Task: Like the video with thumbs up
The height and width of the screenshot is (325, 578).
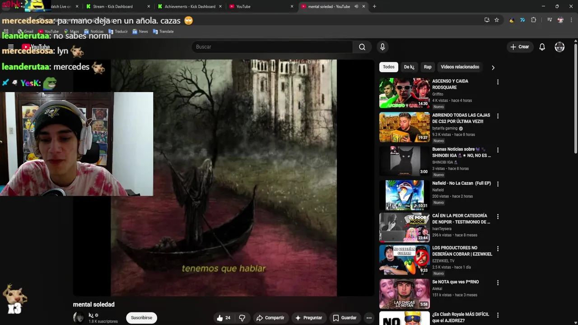Action: [224, 318]
